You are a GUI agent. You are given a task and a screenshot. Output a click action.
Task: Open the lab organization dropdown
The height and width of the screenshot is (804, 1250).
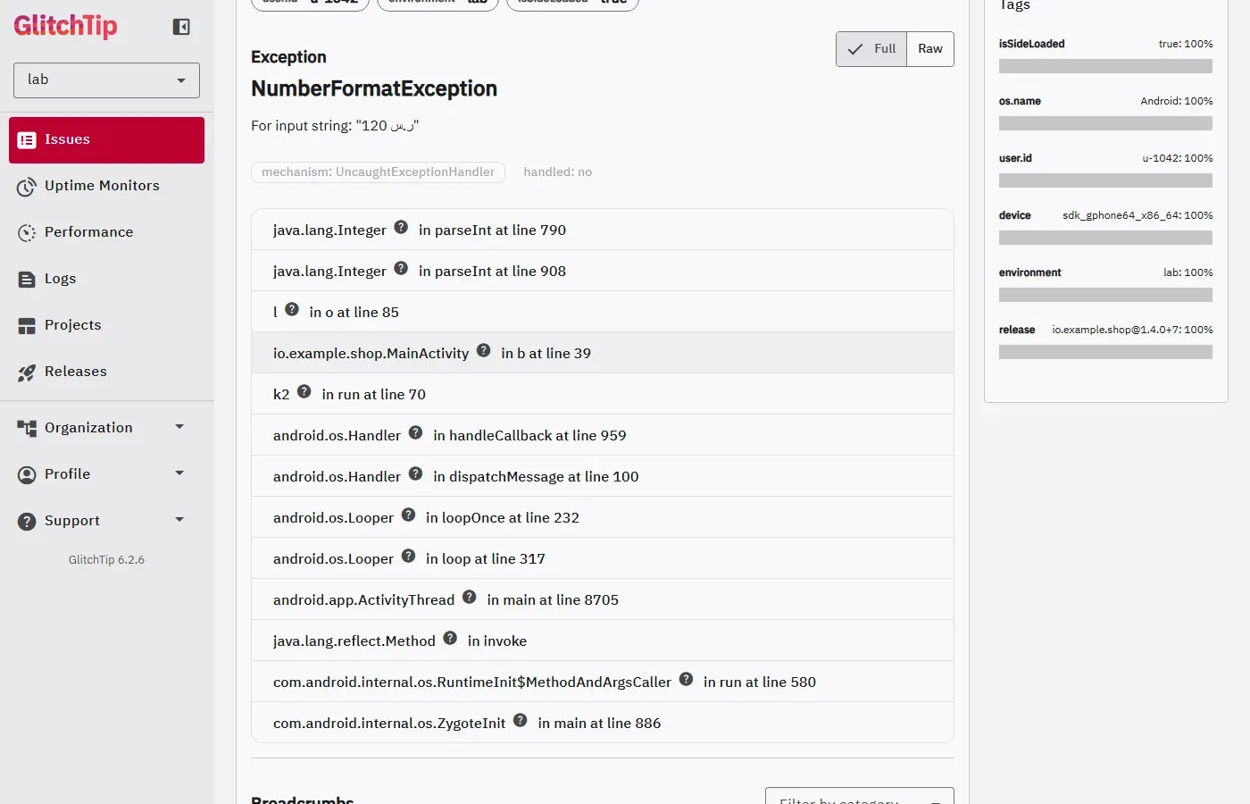click(x=106, y=80)
